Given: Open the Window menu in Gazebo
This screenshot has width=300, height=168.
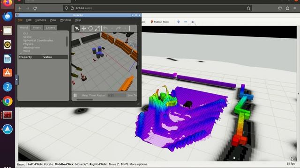Looking at the screenshot, I should click(x=66, y=20).
